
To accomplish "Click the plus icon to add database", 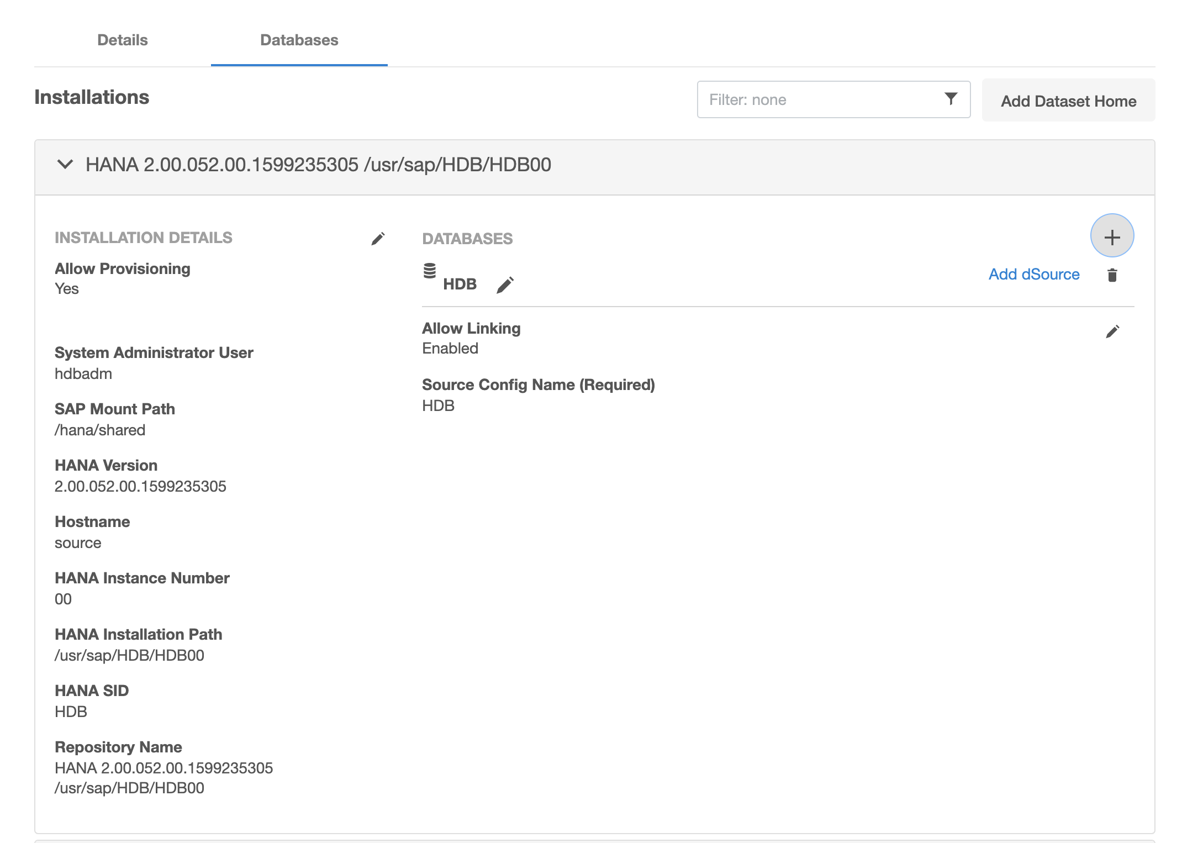I will [1112, 236].
